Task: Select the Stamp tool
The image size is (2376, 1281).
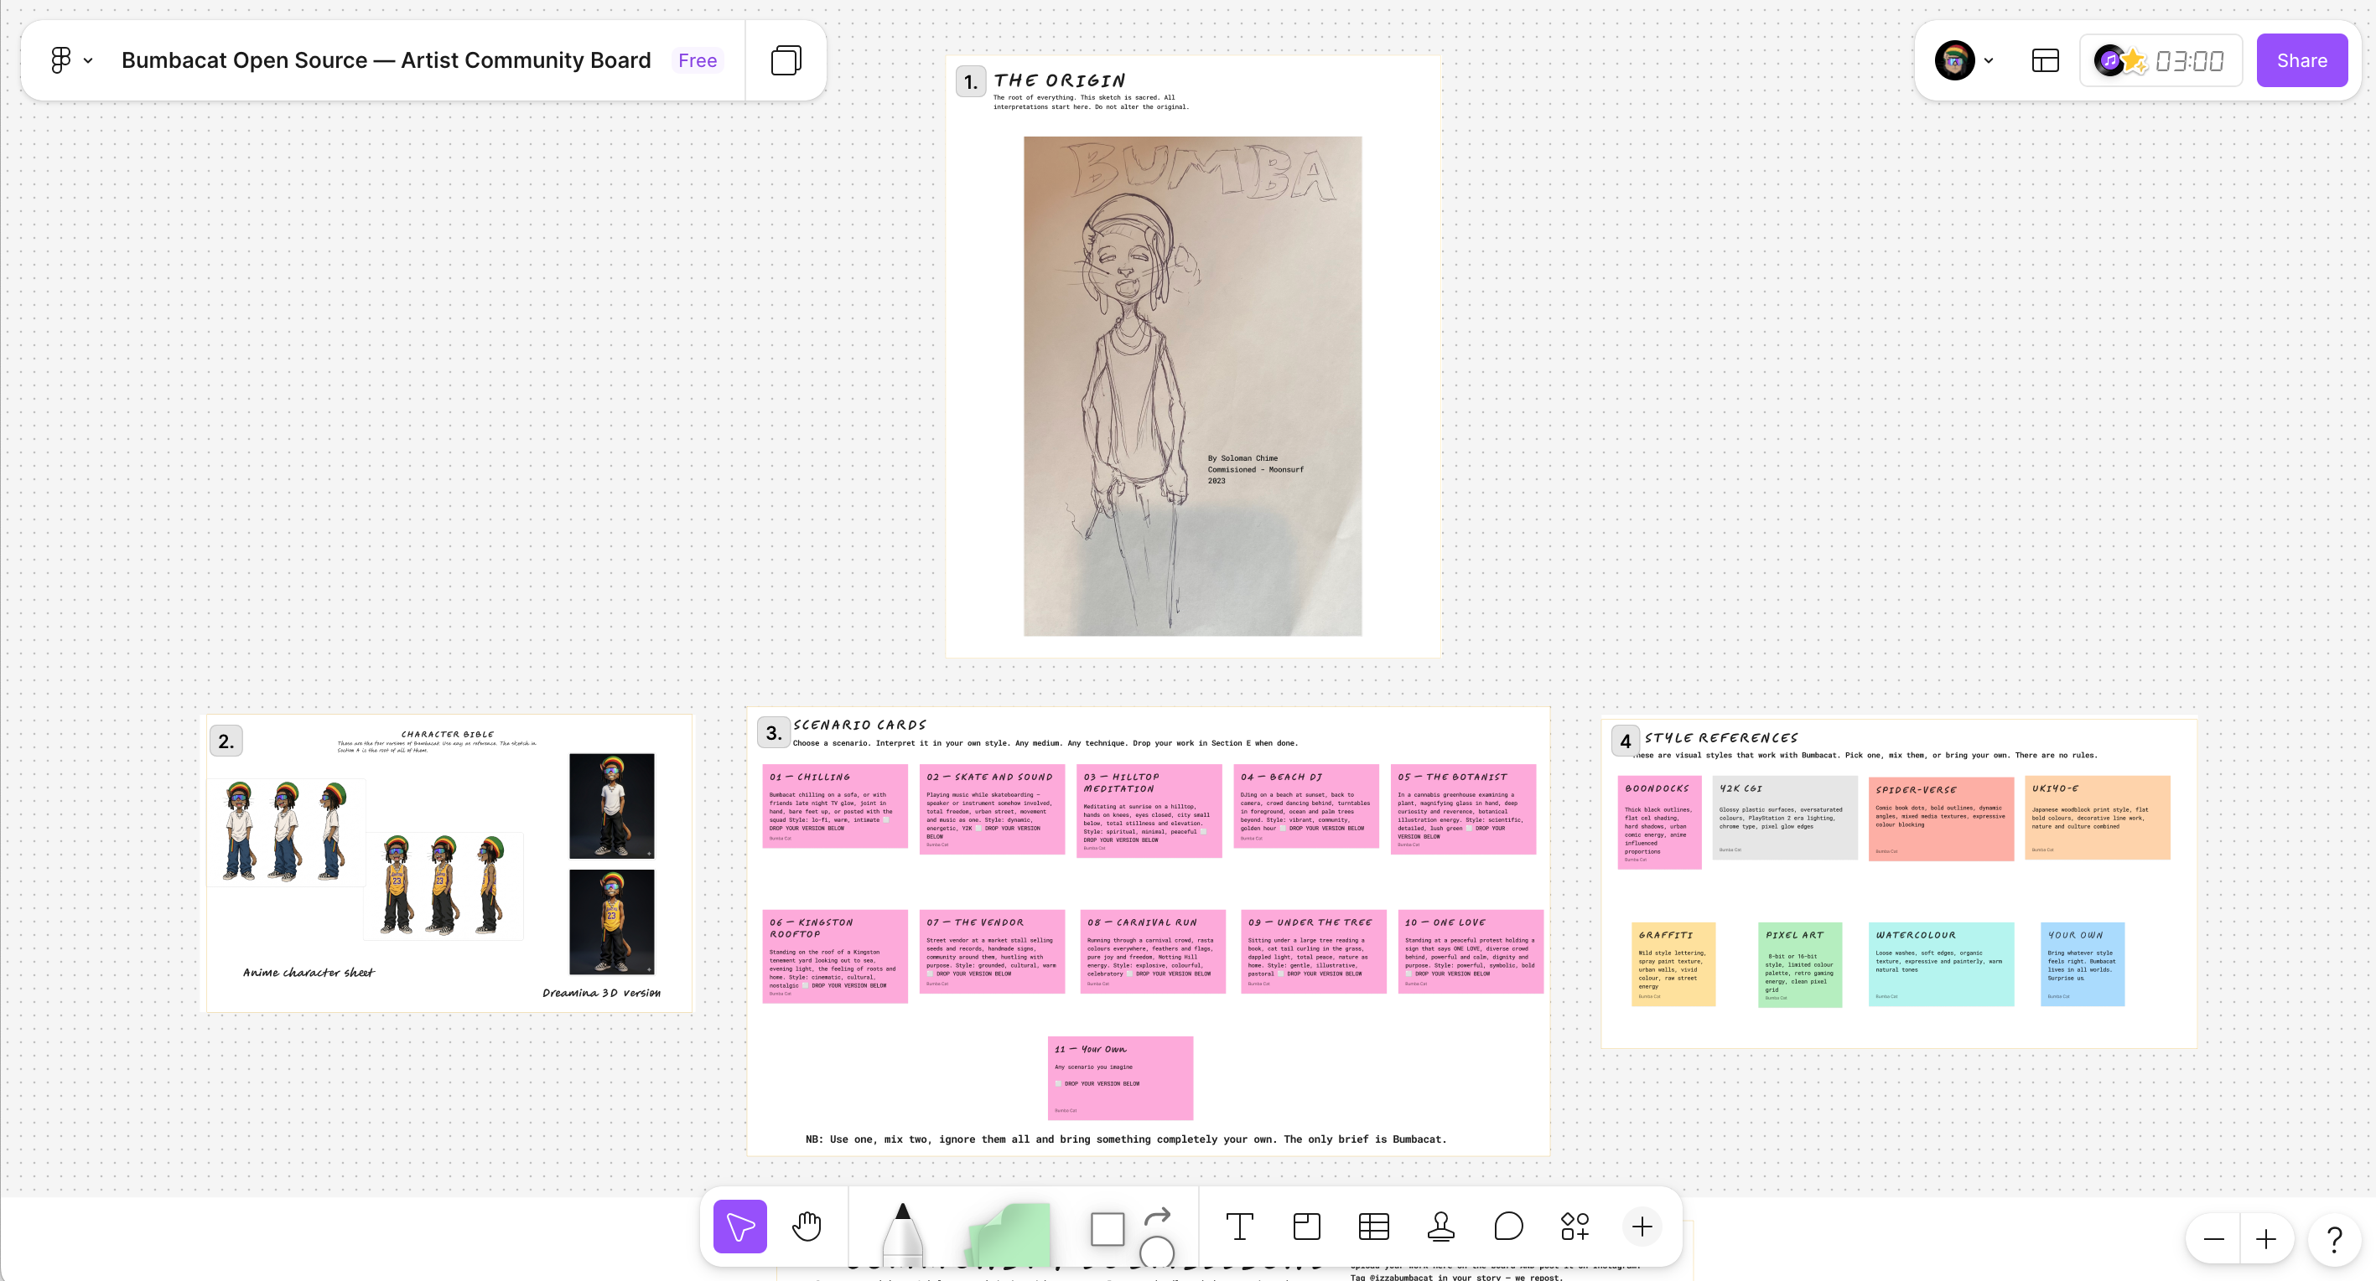Action: (x=1440, y=1226)
